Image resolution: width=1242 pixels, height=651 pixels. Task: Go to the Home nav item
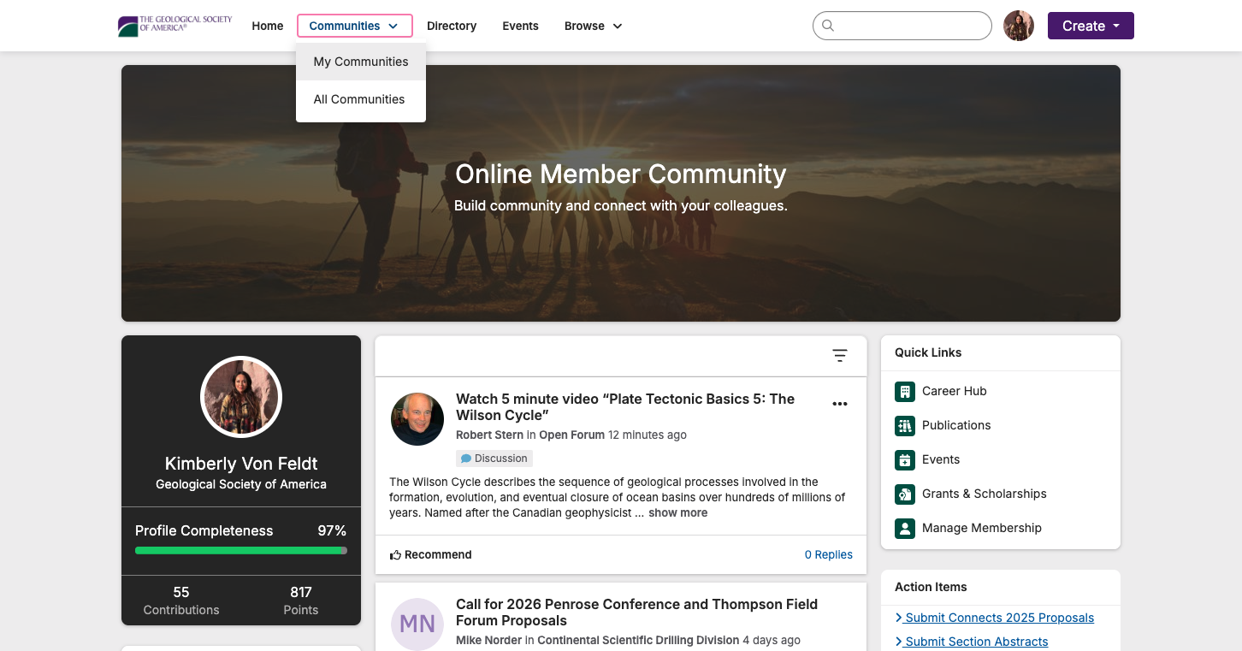(x=268, y=26)
